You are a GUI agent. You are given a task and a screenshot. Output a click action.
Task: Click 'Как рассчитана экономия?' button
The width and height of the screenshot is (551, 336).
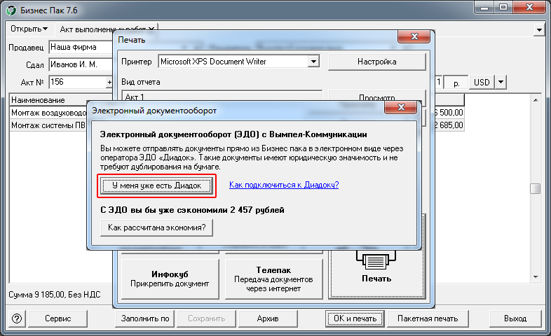157,227
